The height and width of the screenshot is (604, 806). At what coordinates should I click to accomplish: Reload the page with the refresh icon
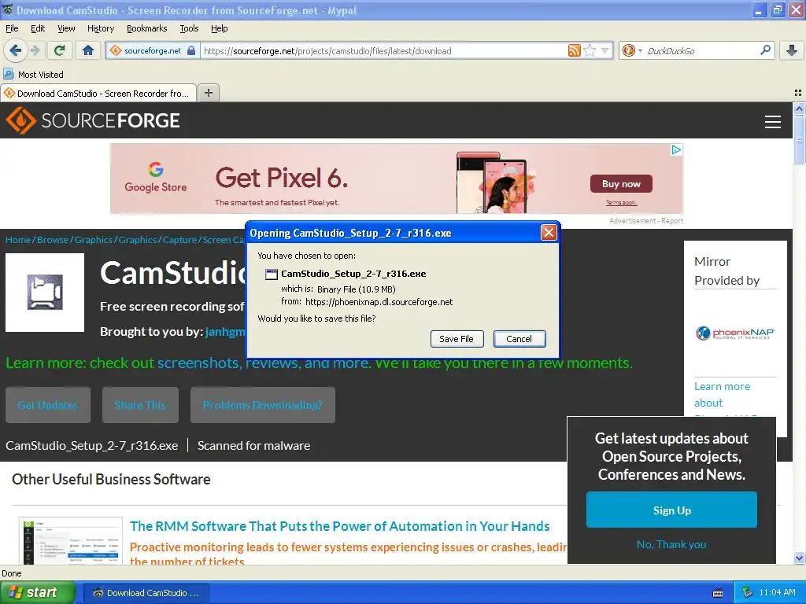(x=59, y=50)
